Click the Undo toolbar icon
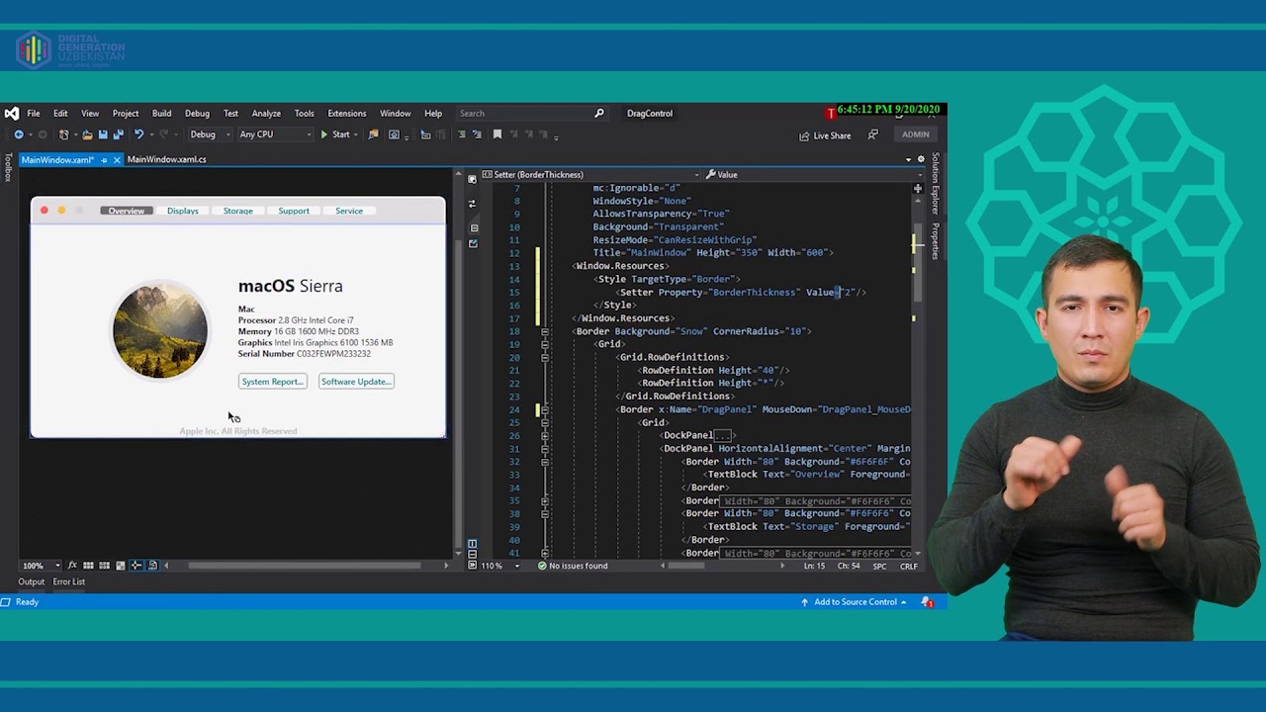This screenshot has width=1266, height=712. (x=138, y=134)
